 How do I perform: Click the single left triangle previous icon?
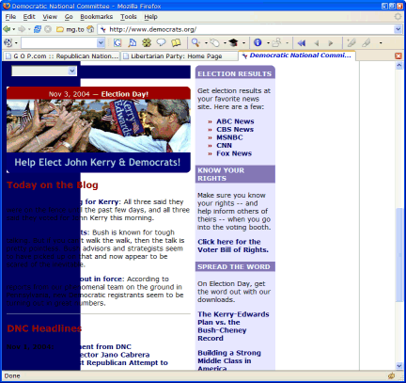point(317,43)
